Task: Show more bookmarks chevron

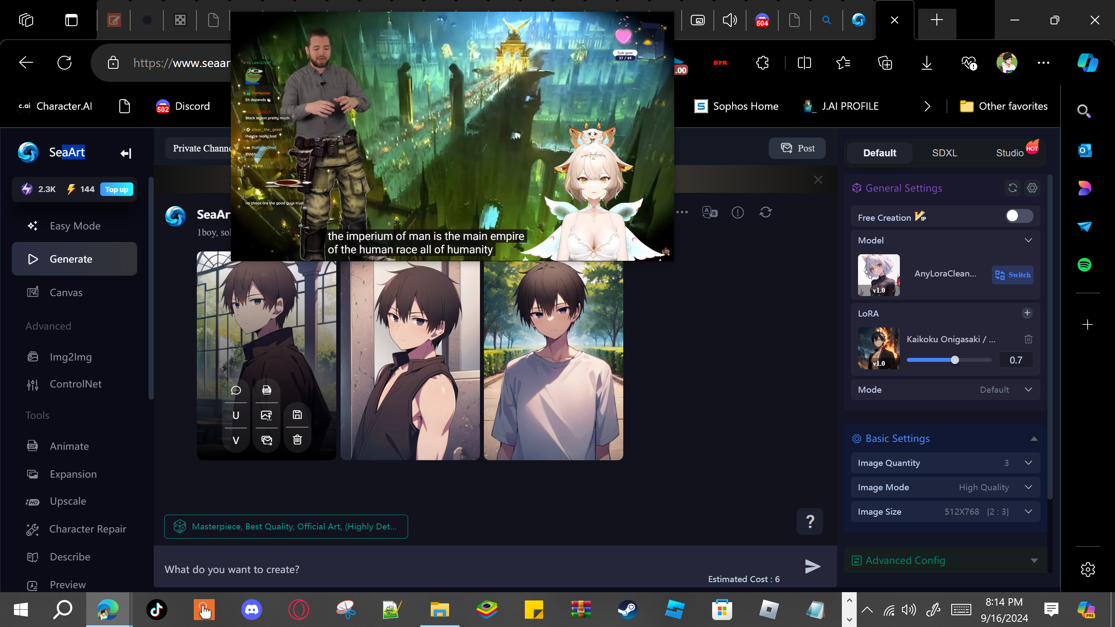Action: (x=927, y=106)
